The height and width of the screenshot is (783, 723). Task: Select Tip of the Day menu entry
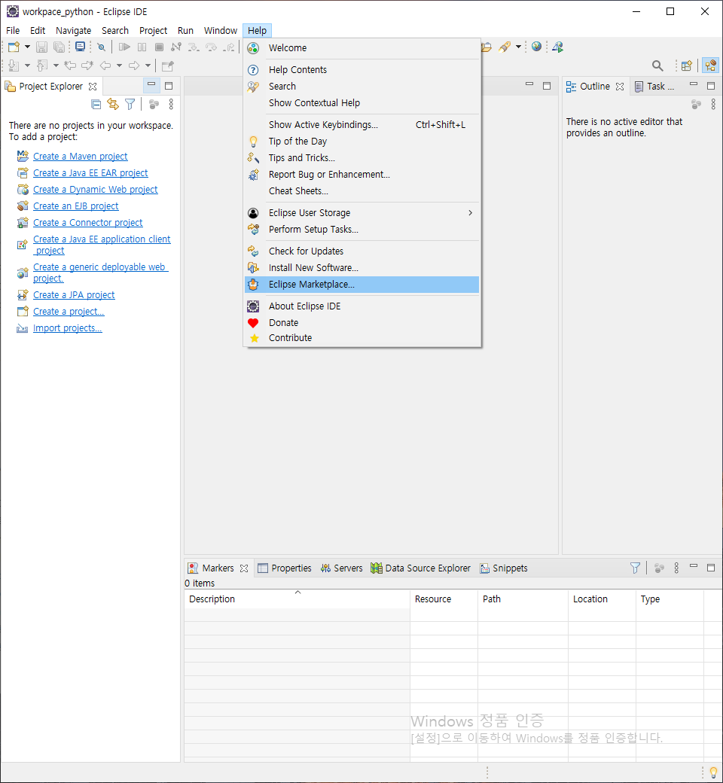pyautogui.click(x=361, y=142)
